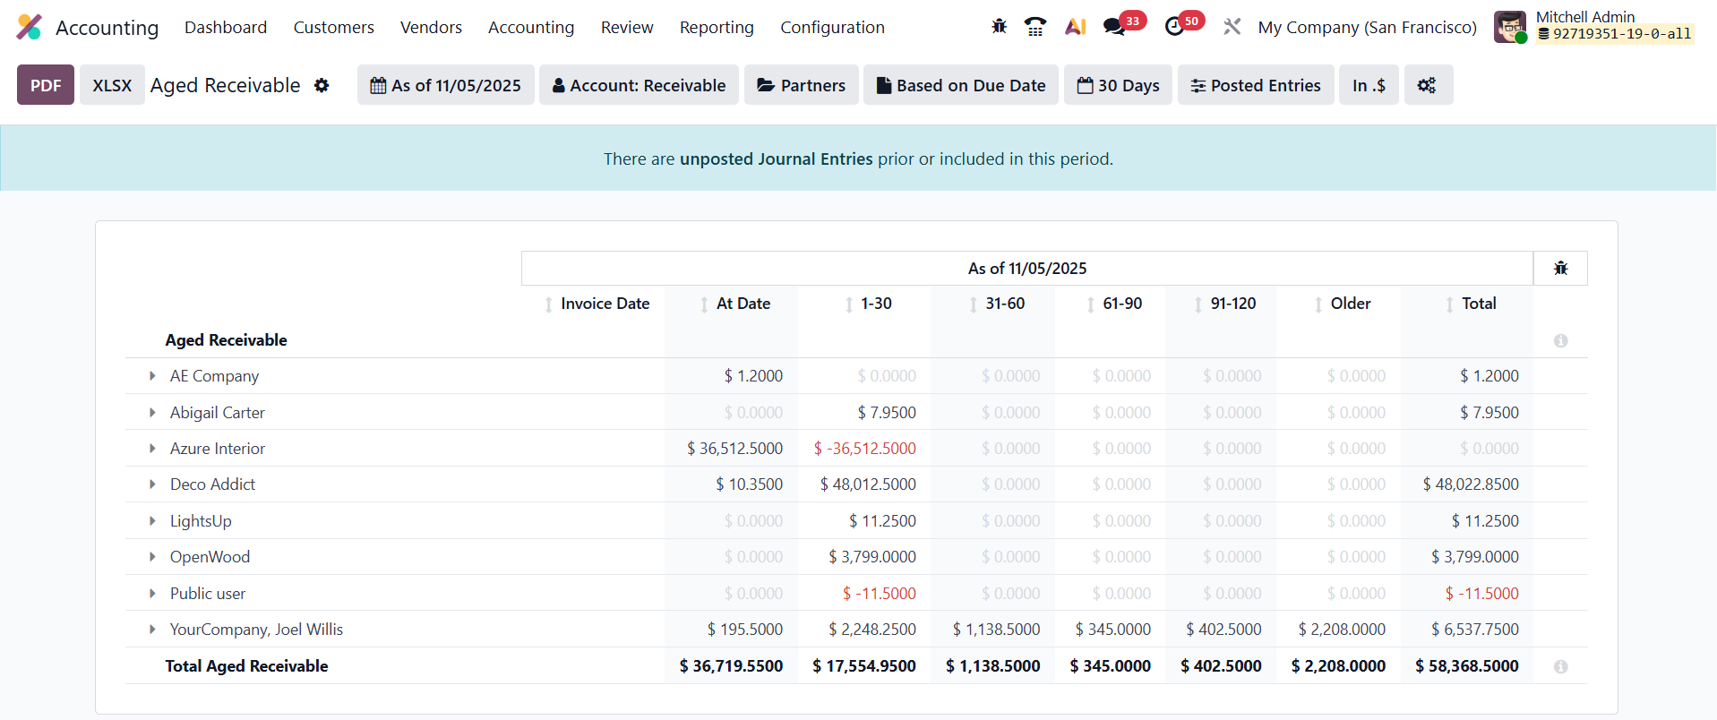Open the Configuration menu

point(832,28)
